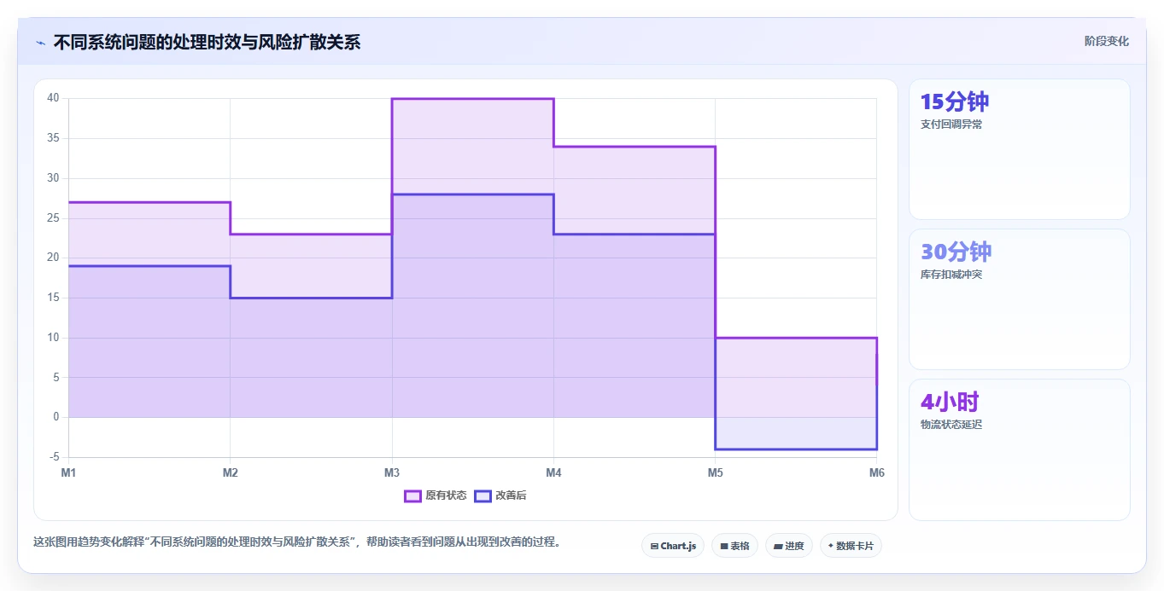This screenshot has width=1164, height=591.
Task: Click the 35 y-axis value
Action: 53,138
